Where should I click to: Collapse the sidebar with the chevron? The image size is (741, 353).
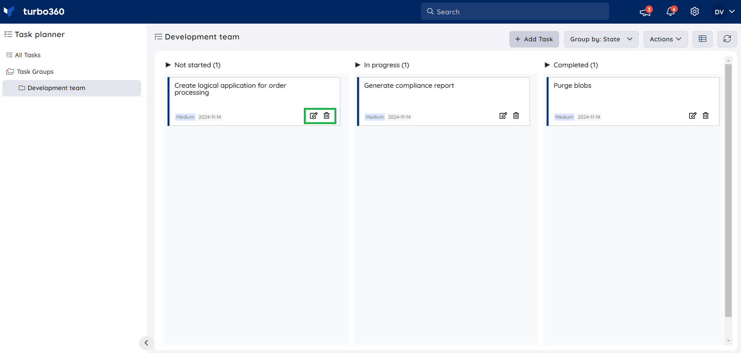pos(146,343)
